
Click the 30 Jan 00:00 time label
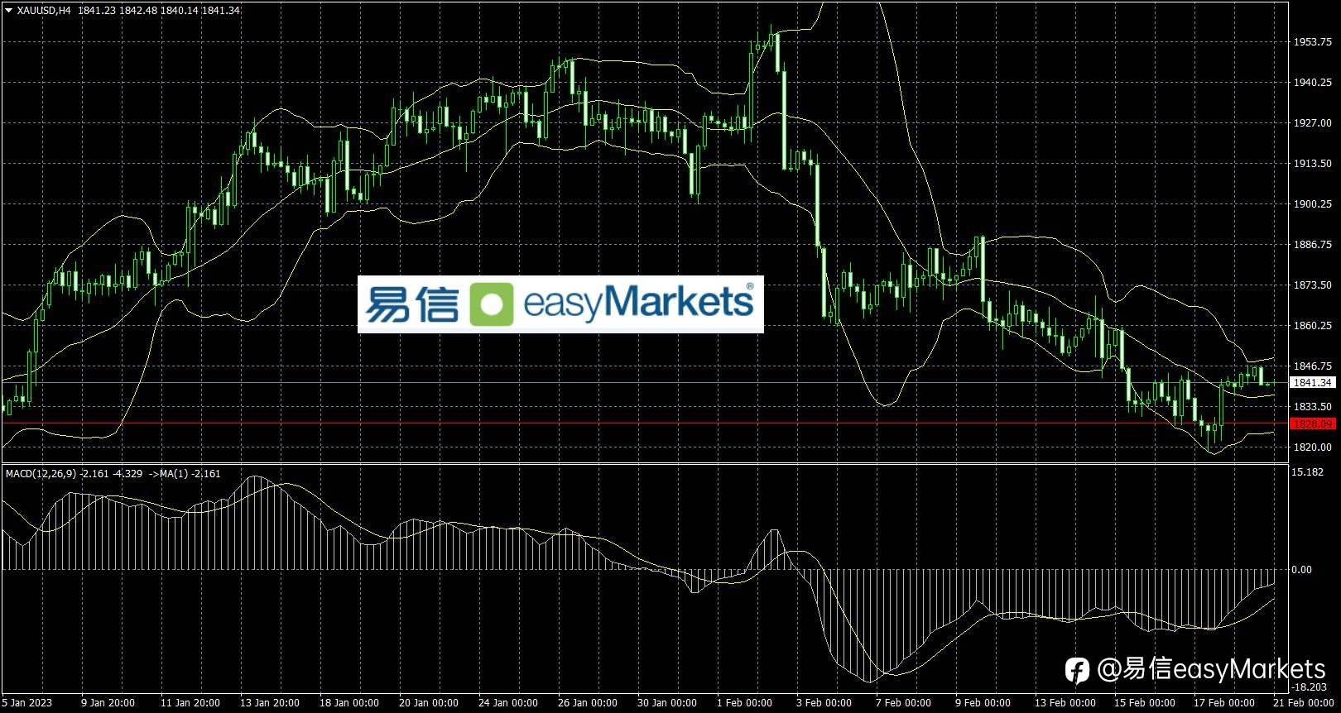[x=667, y=703]
